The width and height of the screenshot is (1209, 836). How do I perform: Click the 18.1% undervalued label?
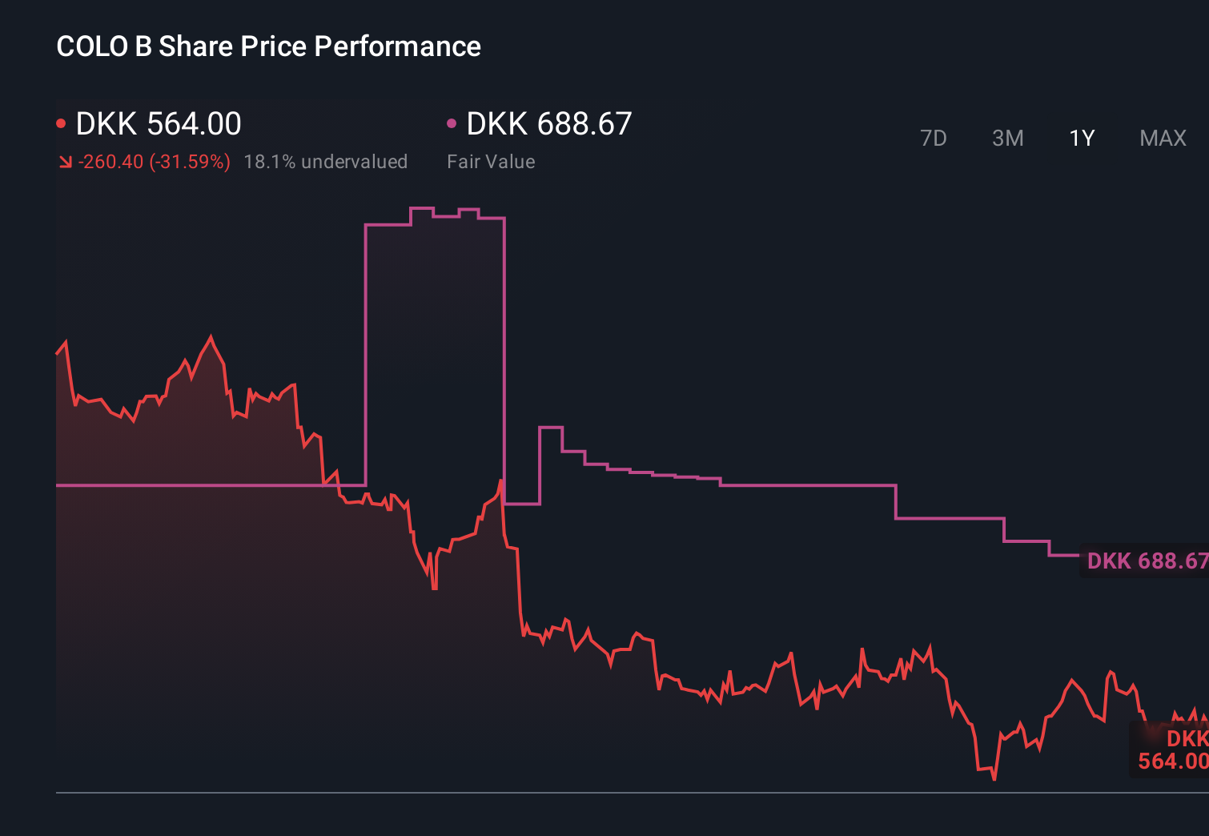tap(326, 161)
